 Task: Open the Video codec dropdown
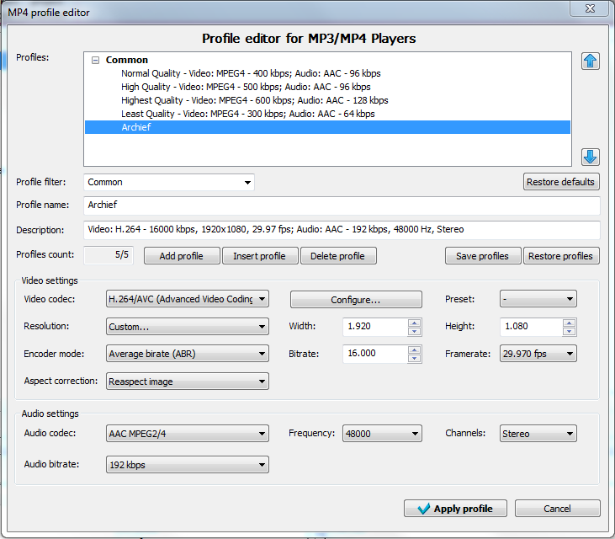(262, 299)
